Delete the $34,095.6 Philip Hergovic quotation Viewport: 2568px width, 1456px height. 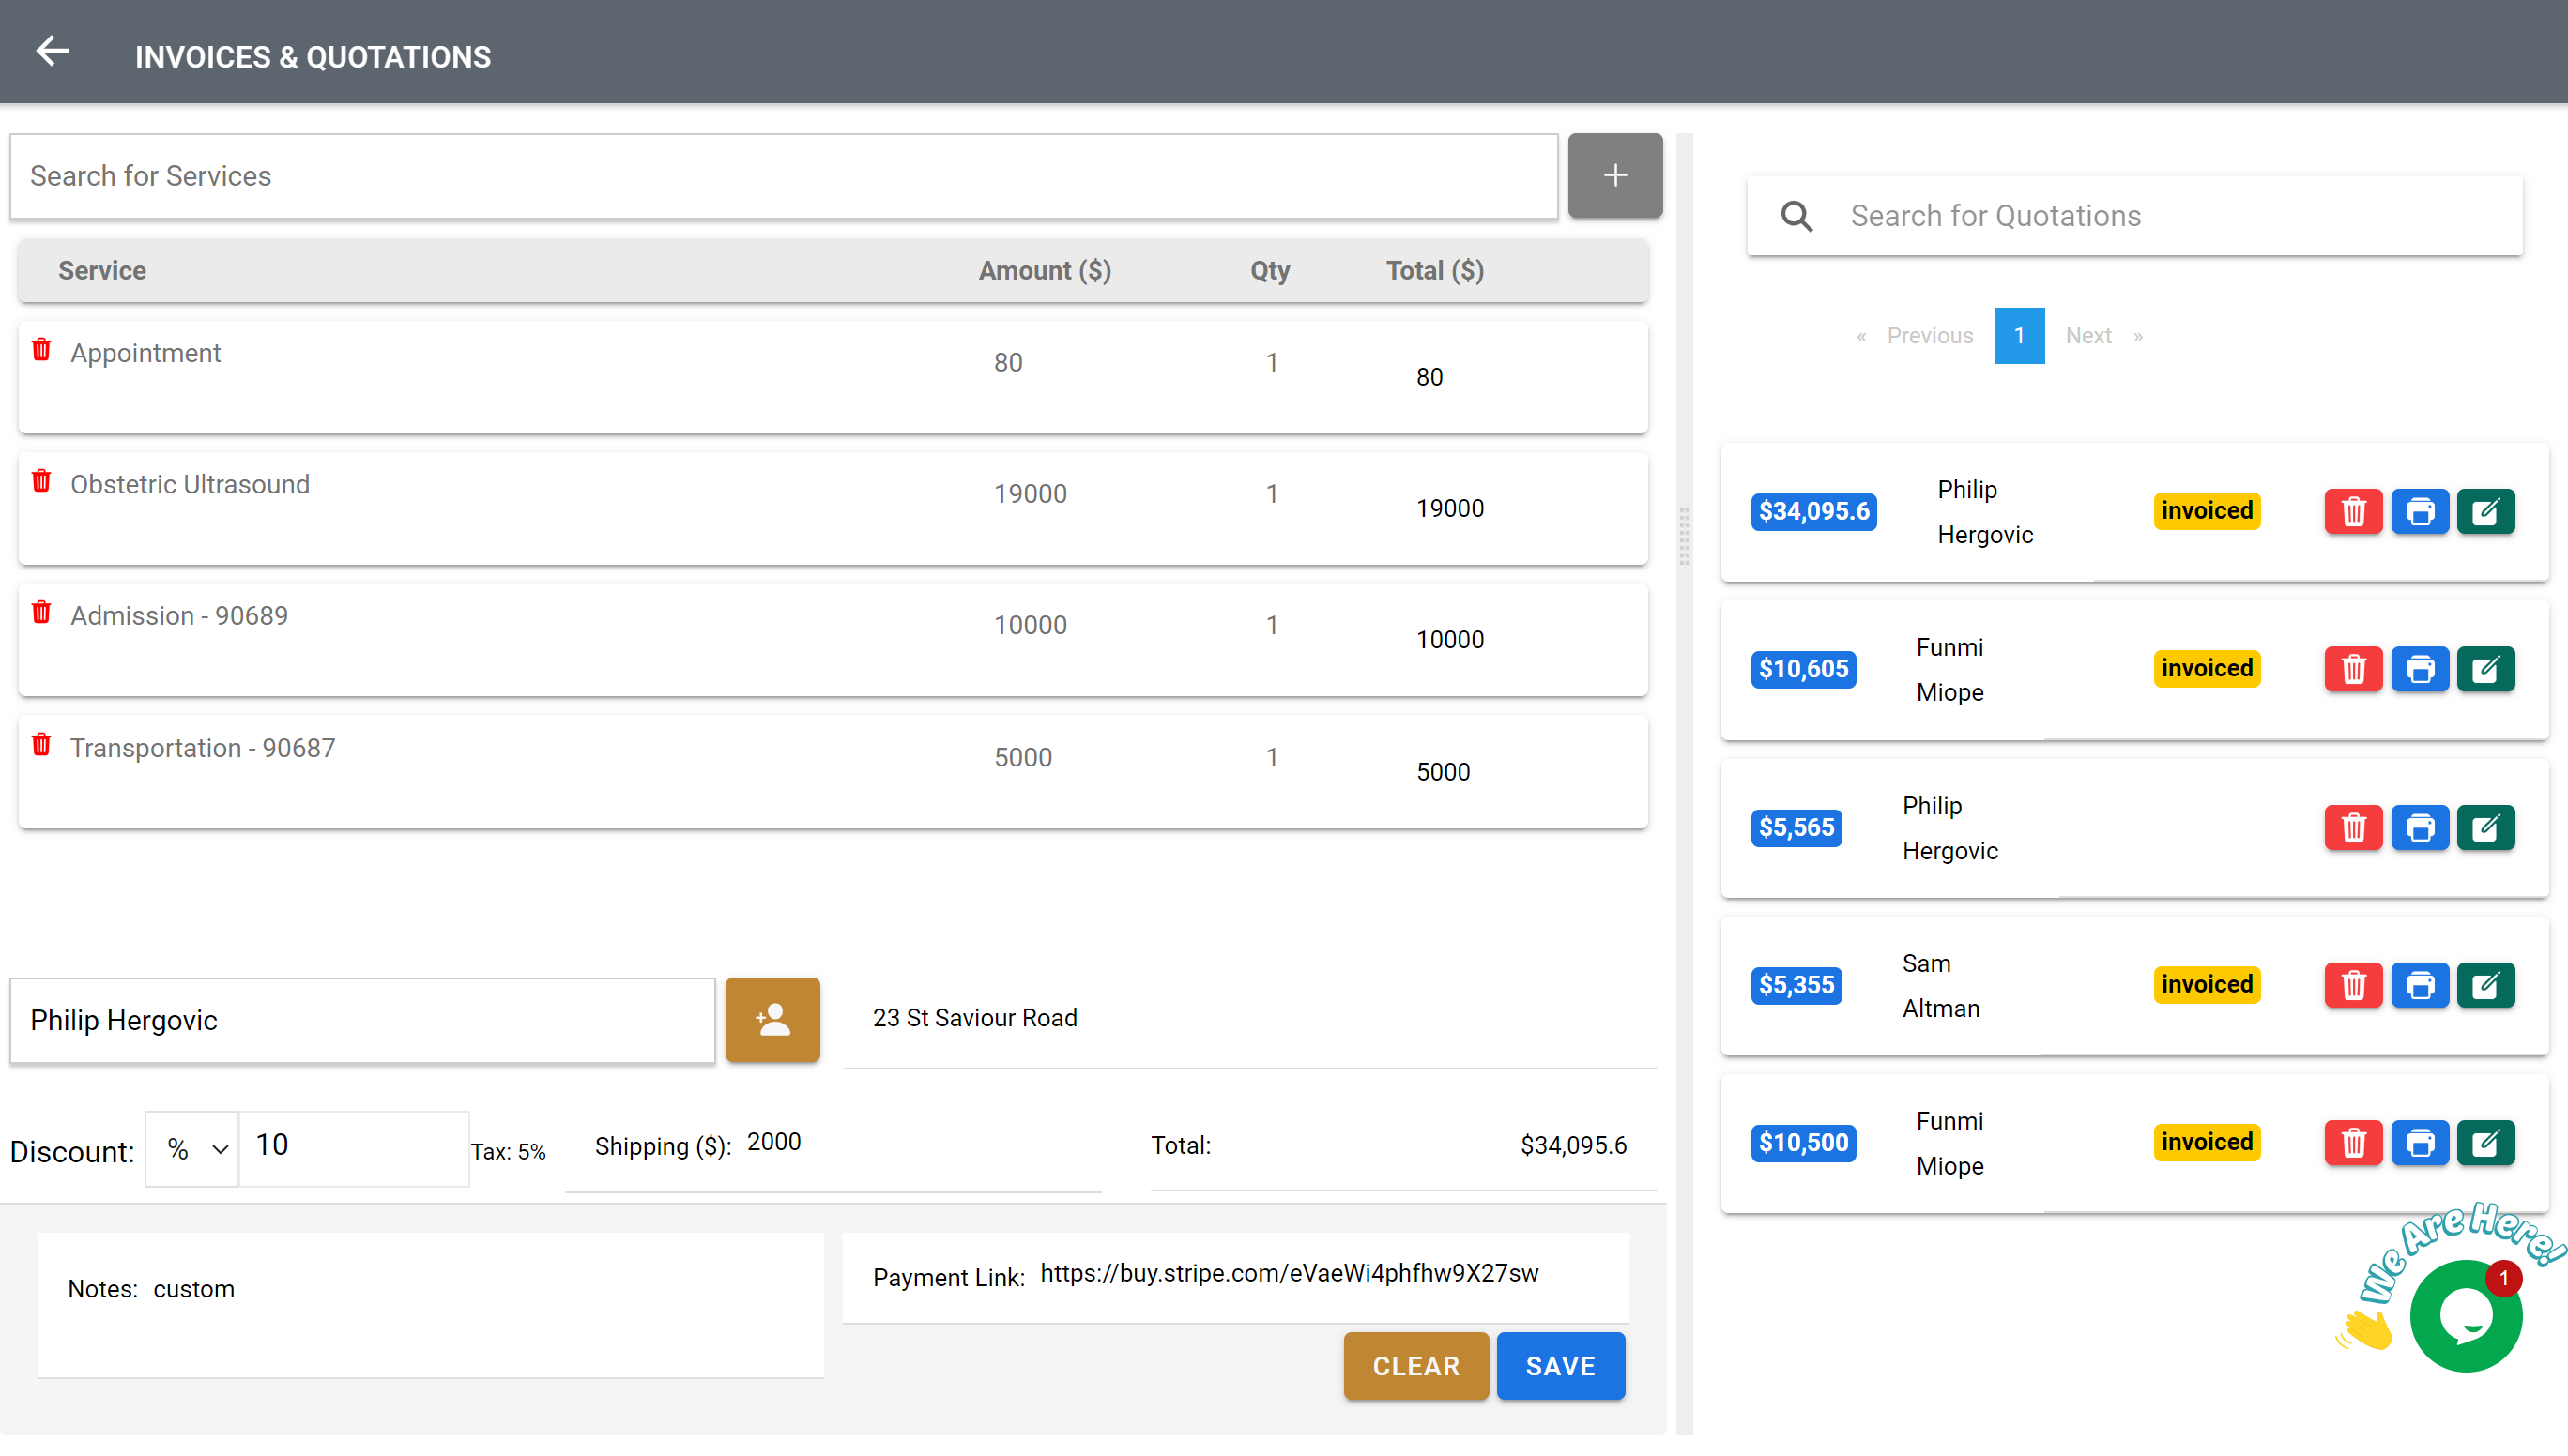click(x=2353, y=512)
